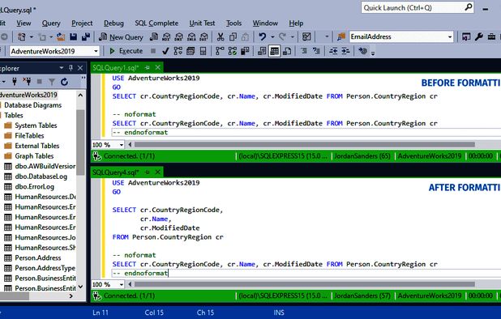Open zoom dropdown in the SQLQuery4 editor
The image size is (501, 319).
coord(122,284)
